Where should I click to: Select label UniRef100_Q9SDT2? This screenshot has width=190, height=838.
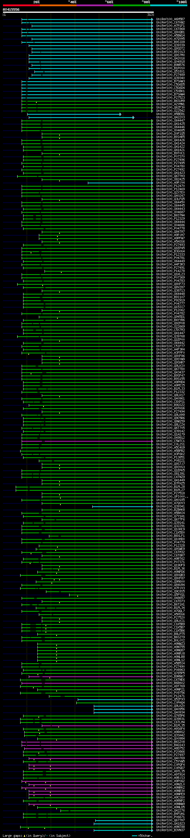170,48
